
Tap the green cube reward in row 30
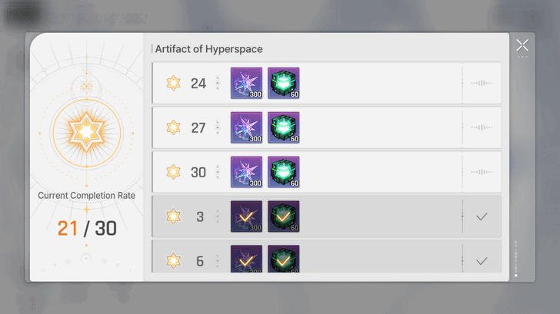pyautogui.click(x=284, y=172)
